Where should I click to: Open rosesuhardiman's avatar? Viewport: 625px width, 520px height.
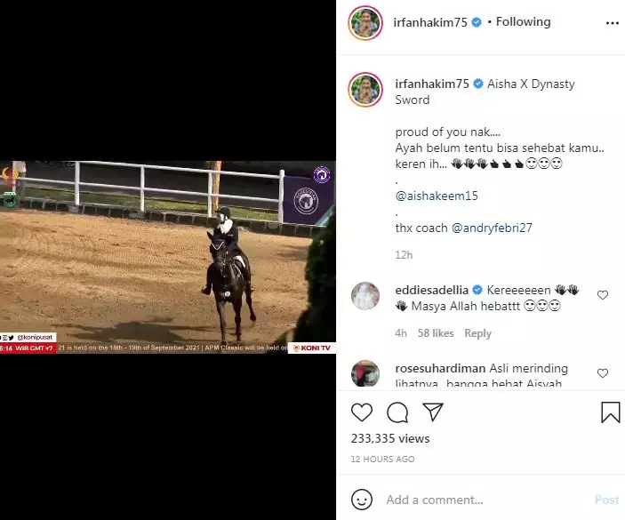tap(365, 373)
